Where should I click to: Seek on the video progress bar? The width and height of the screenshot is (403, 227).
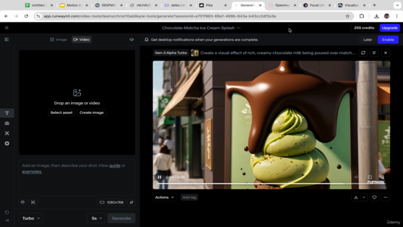271,183
